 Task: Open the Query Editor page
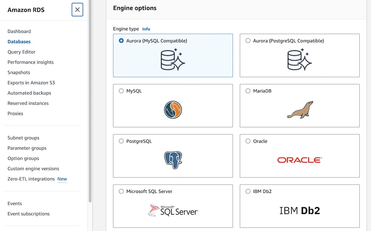[x=21, y=52]
